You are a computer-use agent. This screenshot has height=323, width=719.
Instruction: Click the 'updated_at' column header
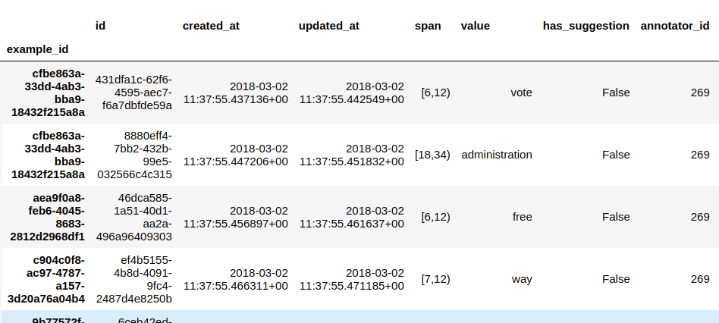point(329,25)
